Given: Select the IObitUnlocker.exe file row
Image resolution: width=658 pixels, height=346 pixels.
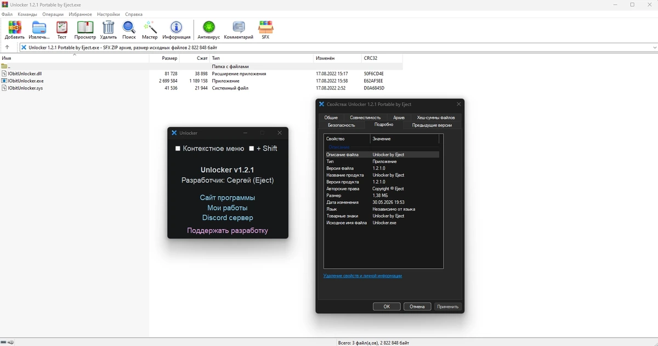Looking at the screenshot, I should (x=201, y=81).
